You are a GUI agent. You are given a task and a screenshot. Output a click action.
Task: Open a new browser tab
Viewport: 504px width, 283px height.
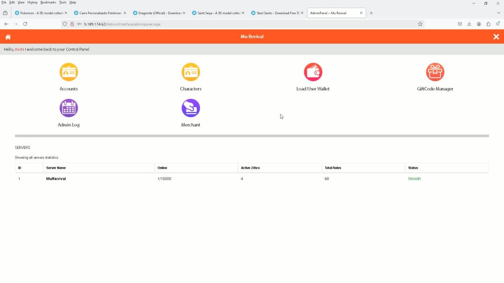tap(371, 13)
